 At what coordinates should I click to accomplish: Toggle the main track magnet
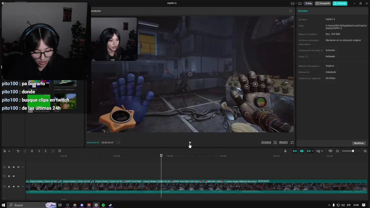coord(295,151)
